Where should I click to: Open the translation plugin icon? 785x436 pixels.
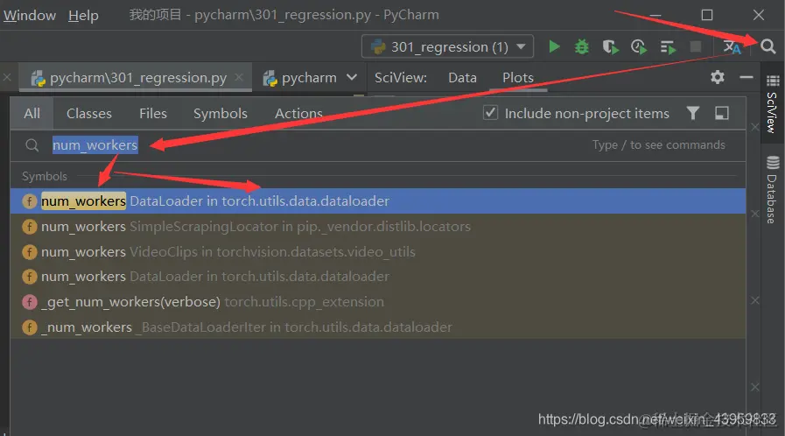coord(732,47)
